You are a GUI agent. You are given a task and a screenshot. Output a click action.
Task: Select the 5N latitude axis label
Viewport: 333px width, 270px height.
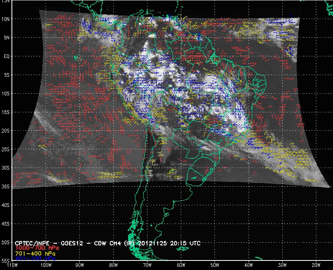click(6, 38)
